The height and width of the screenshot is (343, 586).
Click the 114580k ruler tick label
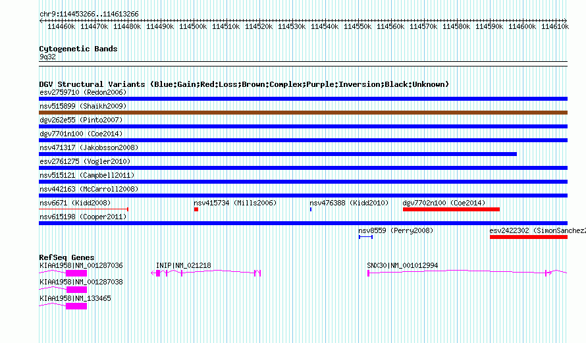point(456,26)
